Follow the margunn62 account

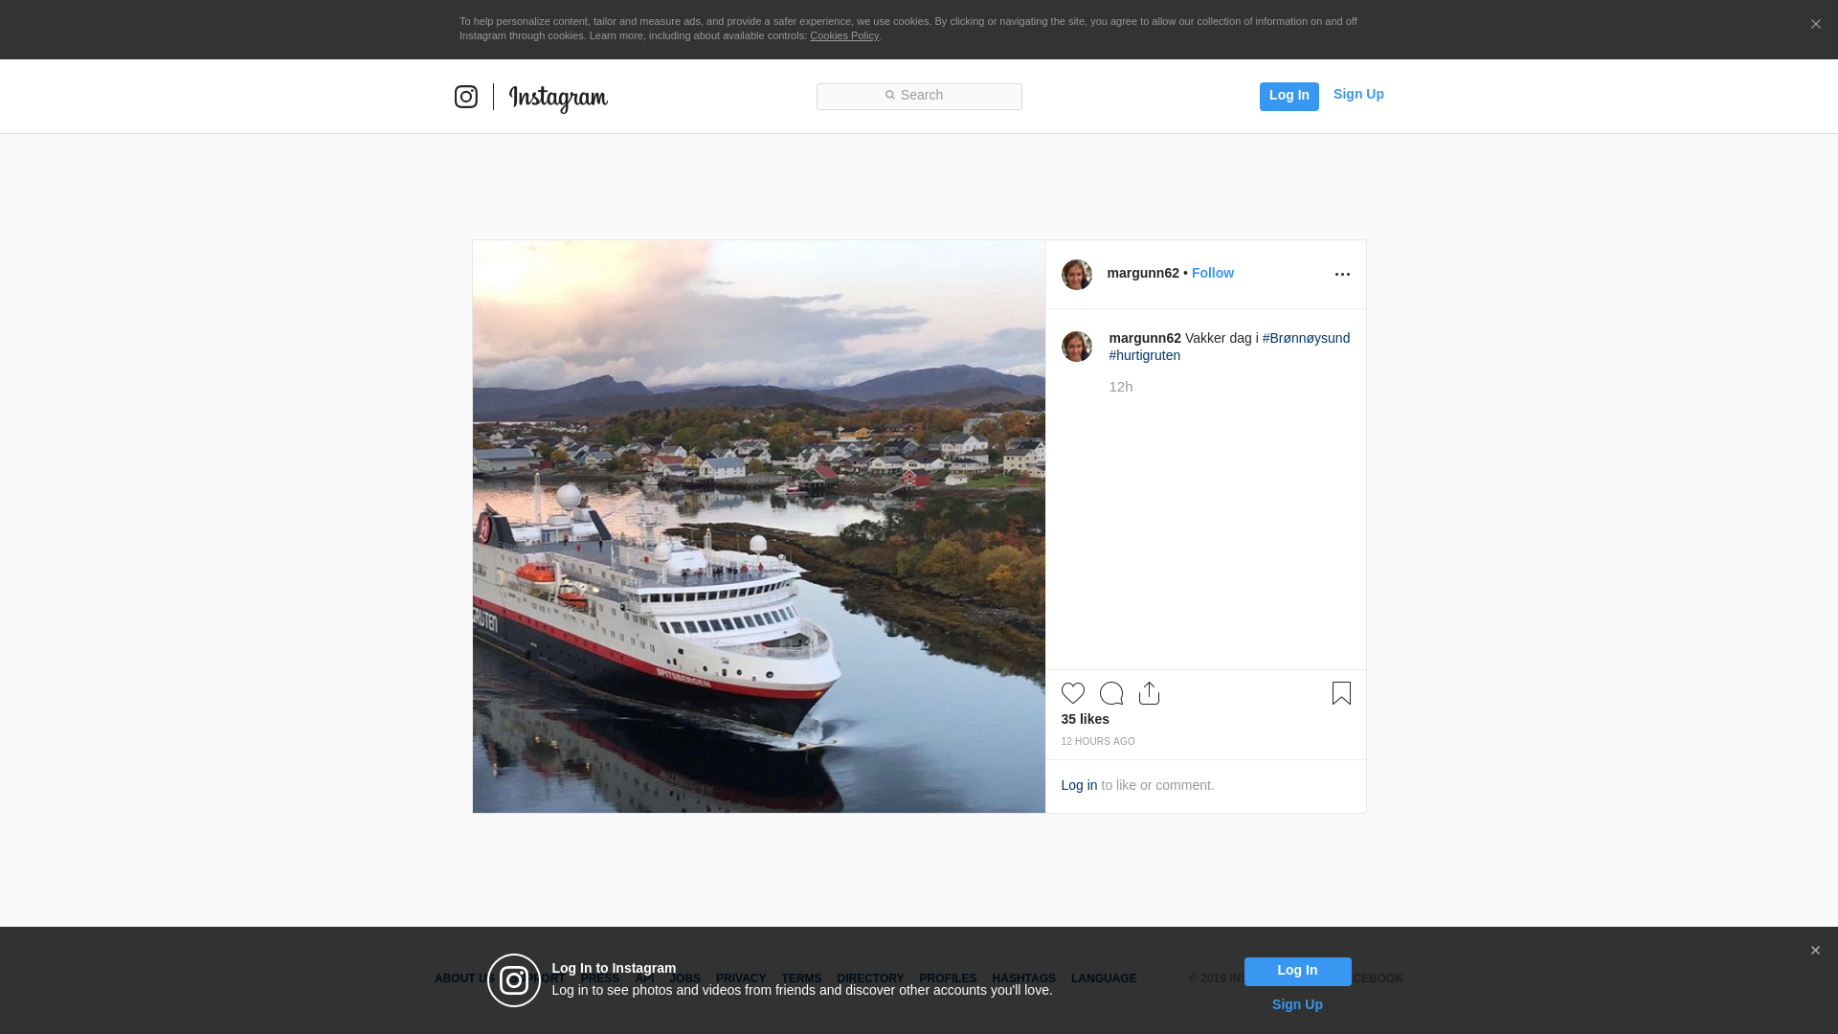tap(1212, 273)
